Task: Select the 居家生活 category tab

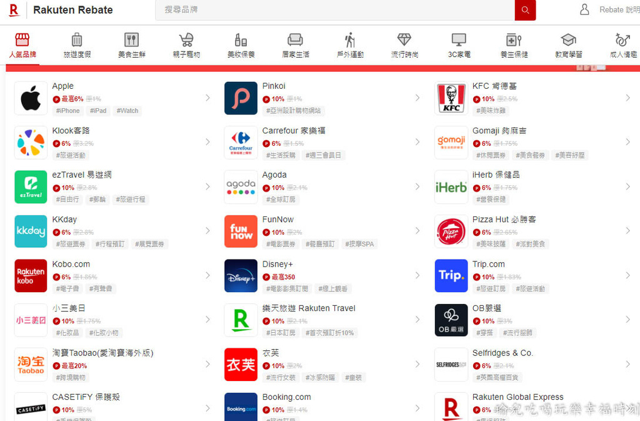Action: [x=296, y=45]
